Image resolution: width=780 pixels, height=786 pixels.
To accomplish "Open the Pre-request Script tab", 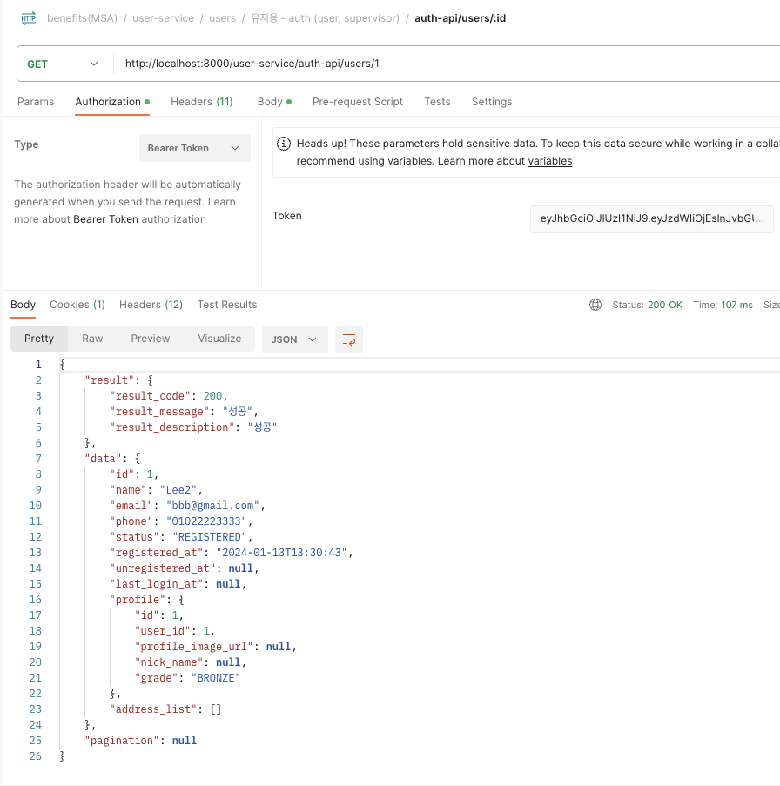I will [358, 102].
